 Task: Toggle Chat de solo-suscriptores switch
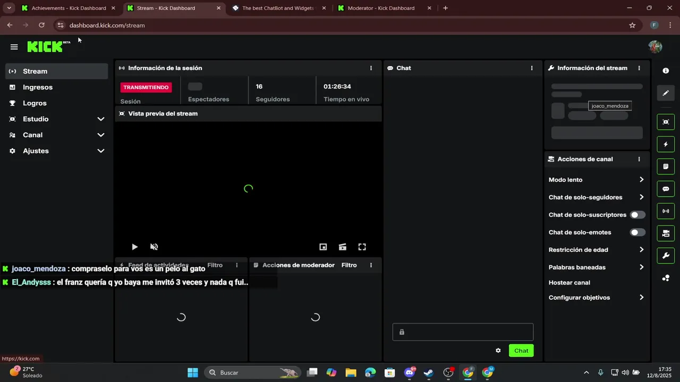tap(637, 215)
